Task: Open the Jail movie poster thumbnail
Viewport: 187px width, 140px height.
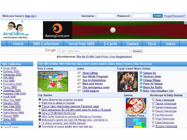Action: [127, 82]
